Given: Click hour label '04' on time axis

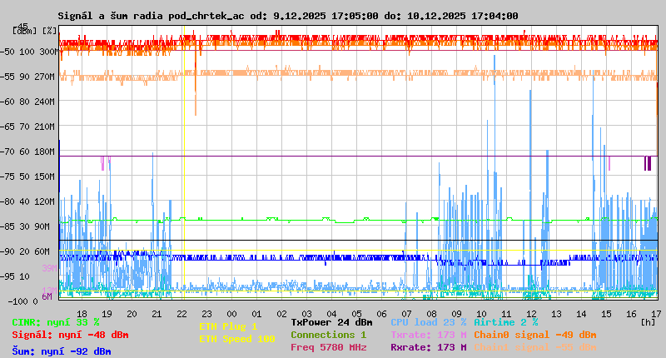Looking at the screenshot, I should click(331, 314).
